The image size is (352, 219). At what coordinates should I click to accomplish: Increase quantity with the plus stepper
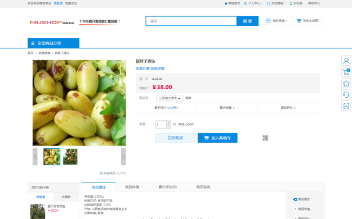click(168, 122)
